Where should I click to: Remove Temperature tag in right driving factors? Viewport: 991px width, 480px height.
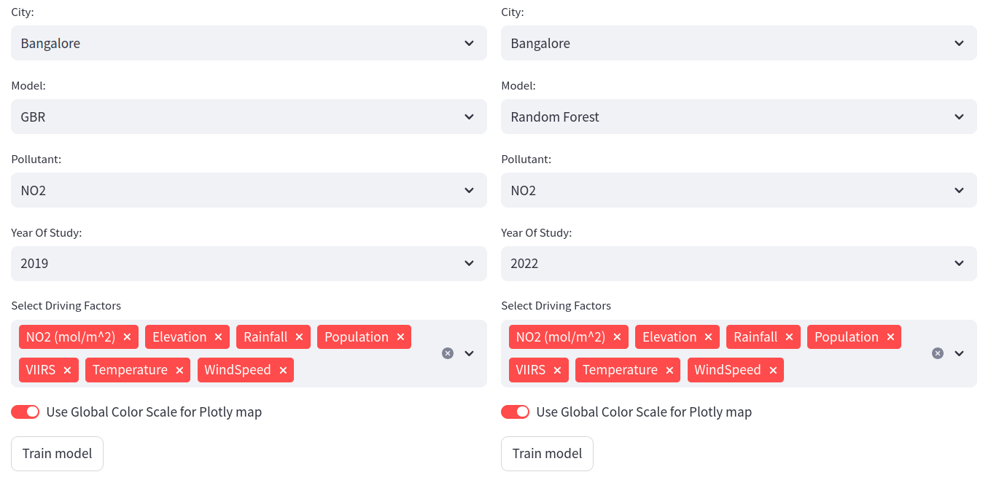(x=669, y=370)
